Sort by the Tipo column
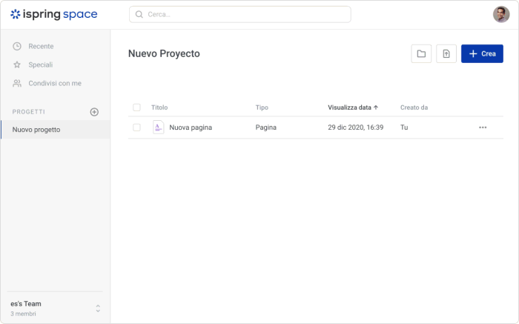The width and height of the screenshot is (519, 324). (262, 108)
